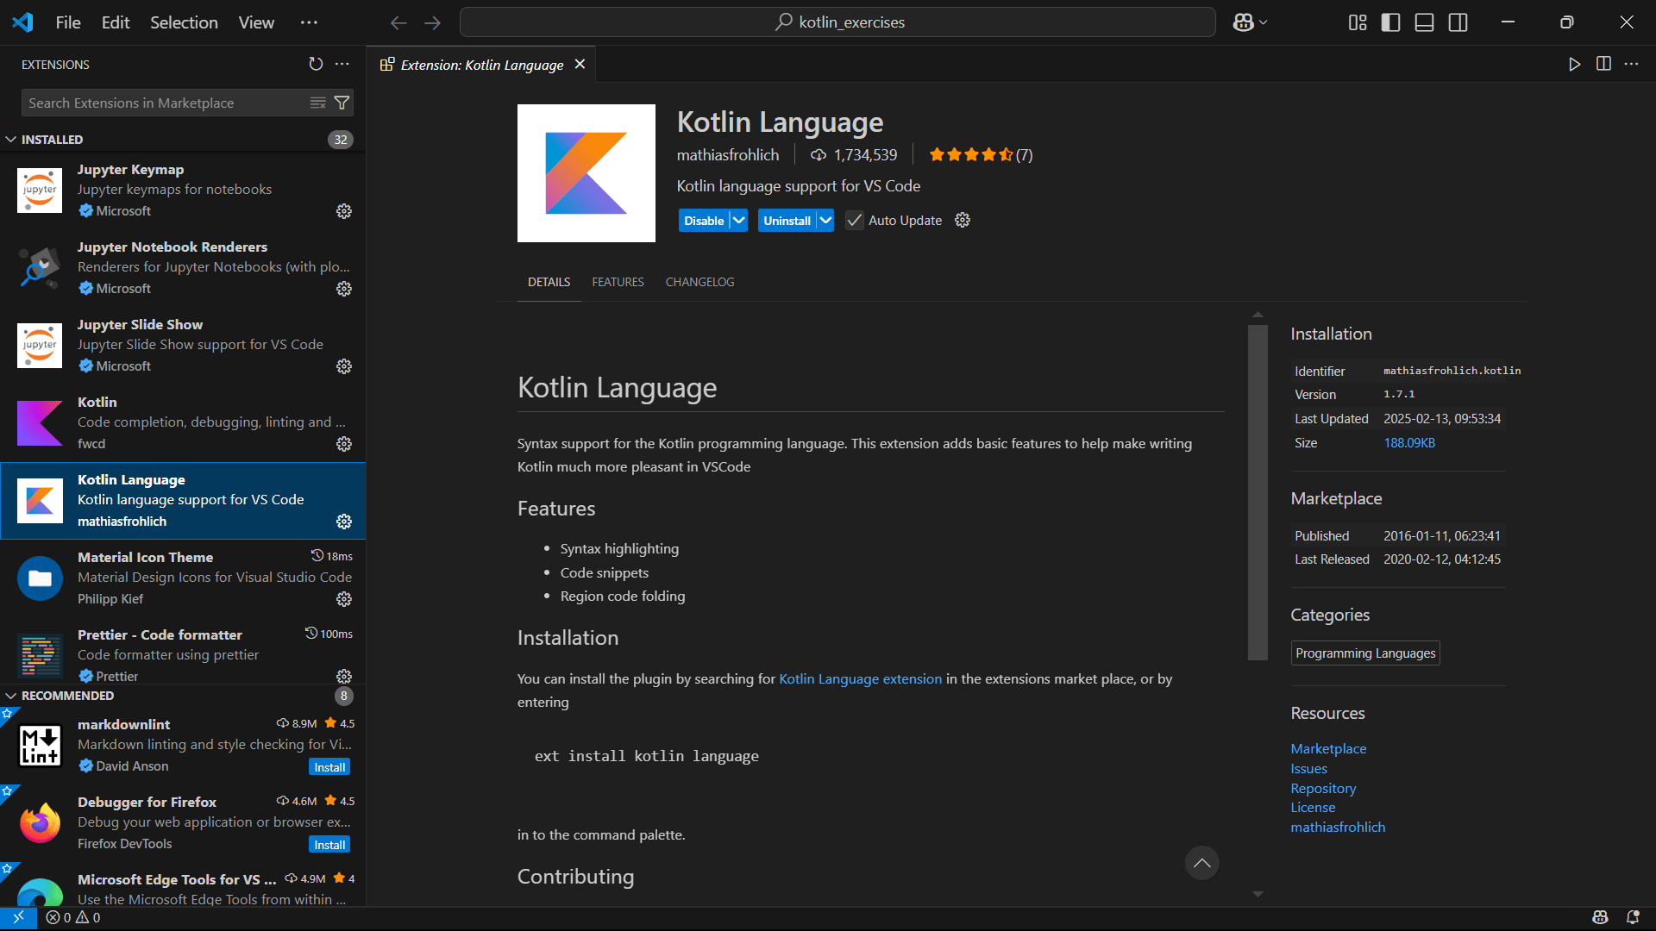1656x931 pixels.
Task: Click the Programming Languages category tag
Action: click(1365, 653)
